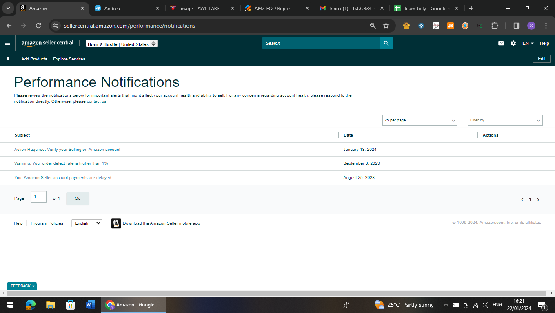Open Seller Central settings gear
The height and width of the screenshot is (313, 555).
(513, 43)
